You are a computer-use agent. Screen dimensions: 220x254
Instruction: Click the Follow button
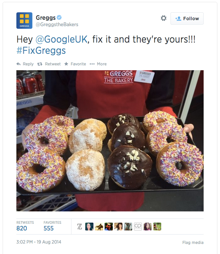click(187, 18)
